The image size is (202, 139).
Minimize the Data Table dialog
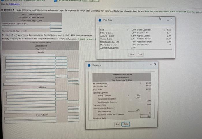(168, 20)
